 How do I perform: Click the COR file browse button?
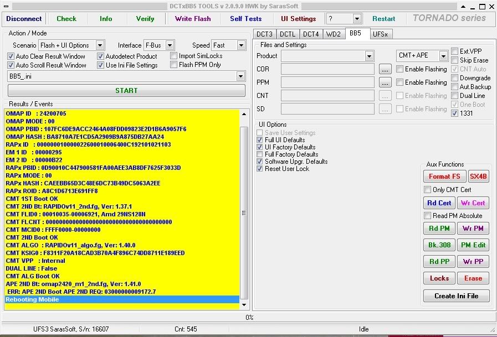click(x=385, y=69)
